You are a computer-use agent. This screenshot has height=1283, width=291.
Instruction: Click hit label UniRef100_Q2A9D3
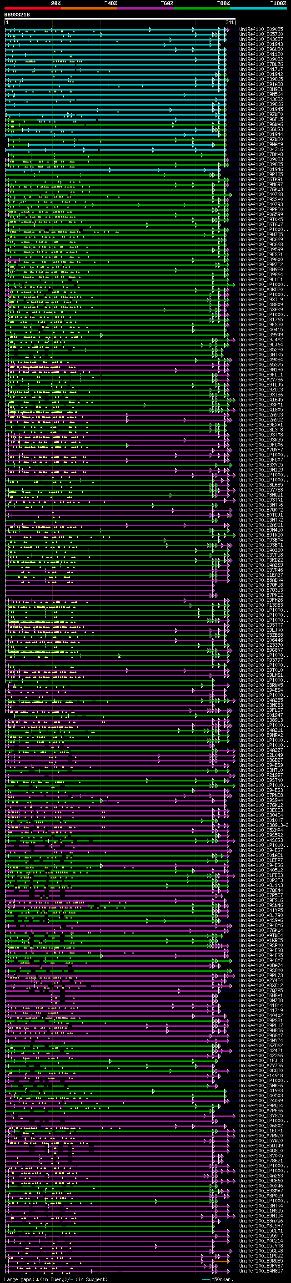click(x=261, y=414)
